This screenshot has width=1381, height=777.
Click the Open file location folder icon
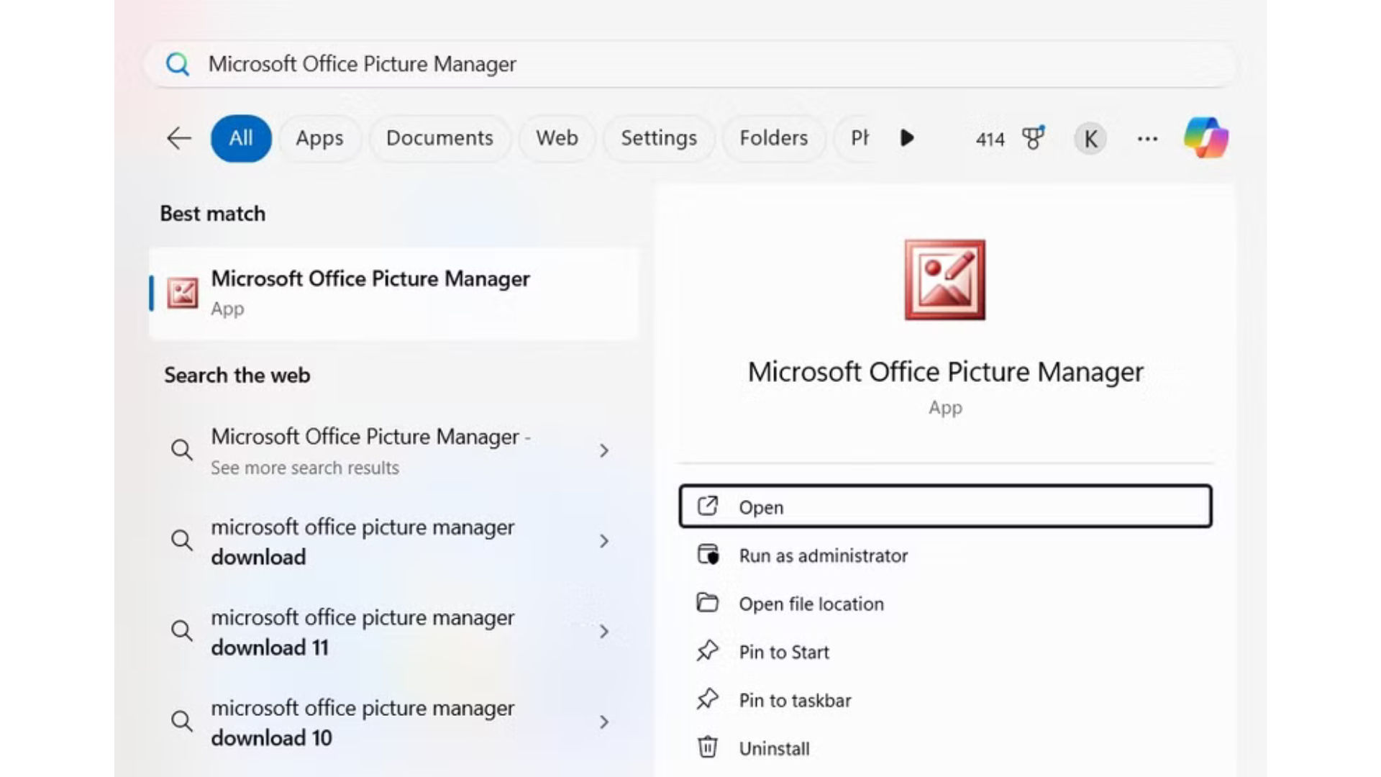click(x=708, y=603)
